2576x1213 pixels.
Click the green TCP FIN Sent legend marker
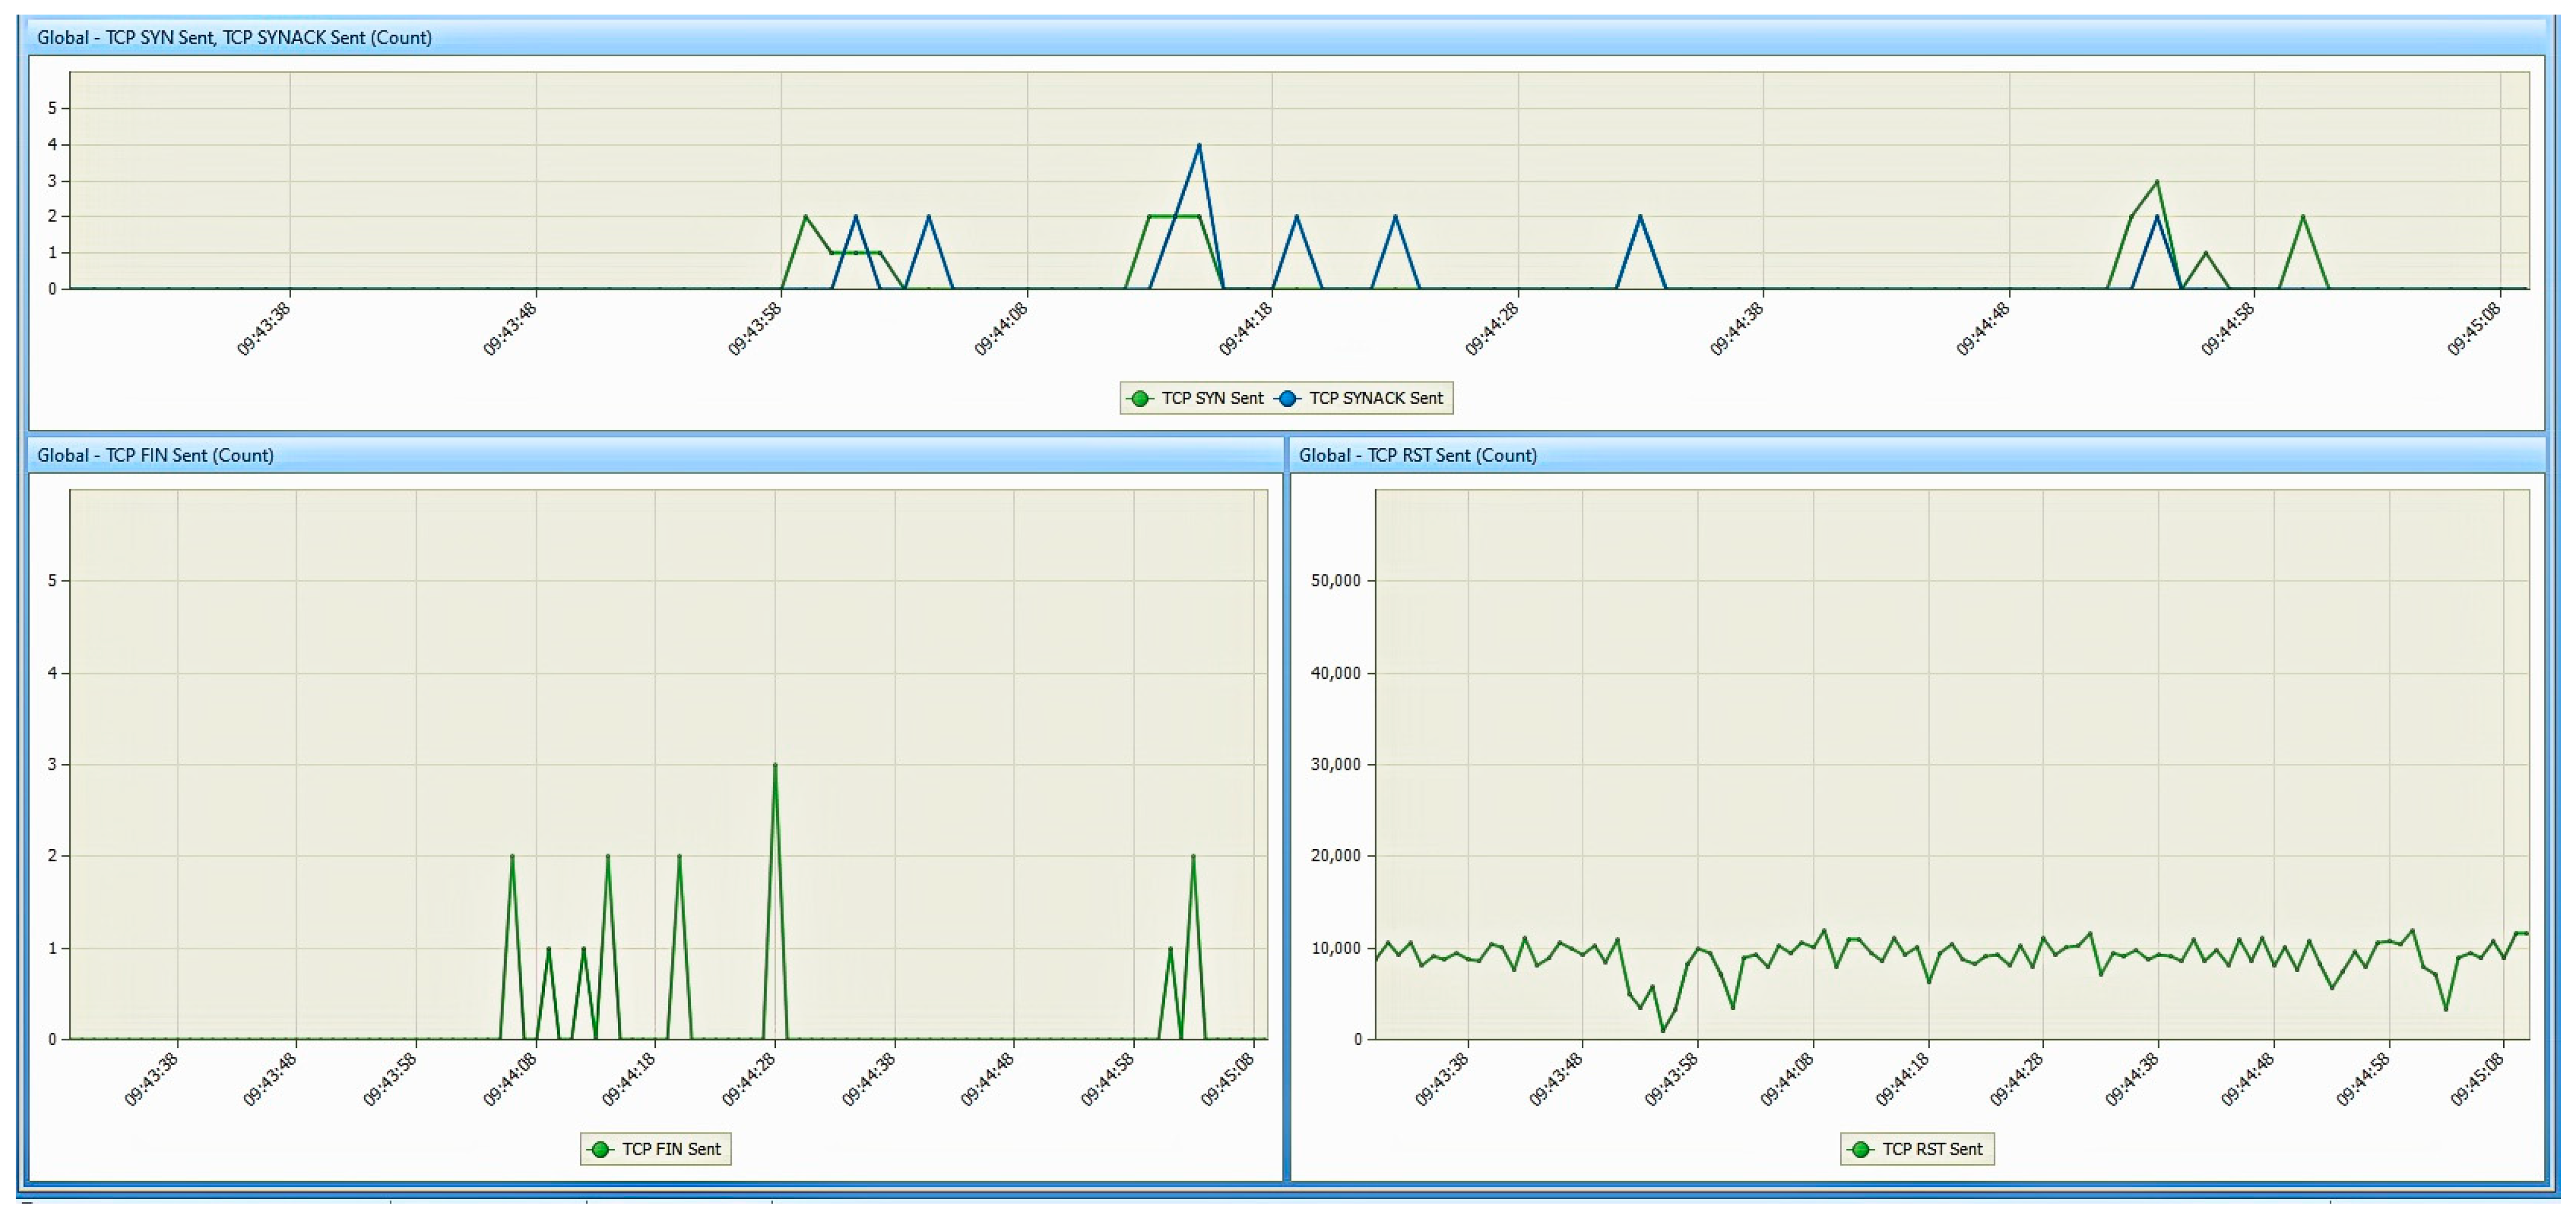pyautogui.click(x=600, y=1150)
